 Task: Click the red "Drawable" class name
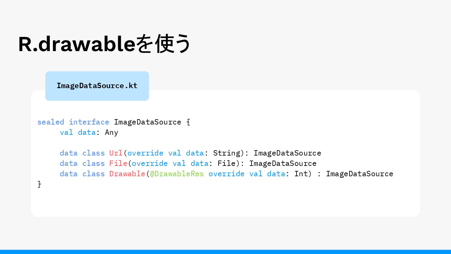coord(127,174)
